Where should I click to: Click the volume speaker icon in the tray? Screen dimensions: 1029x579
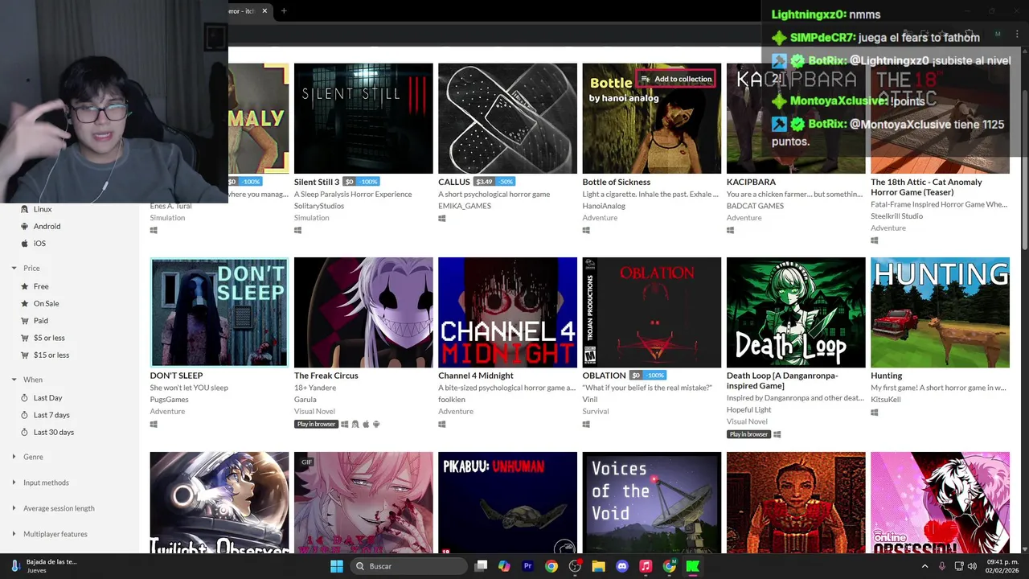974,566
